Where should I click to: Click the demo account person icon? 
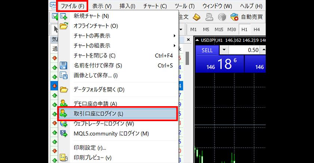(x=64, y=103)
